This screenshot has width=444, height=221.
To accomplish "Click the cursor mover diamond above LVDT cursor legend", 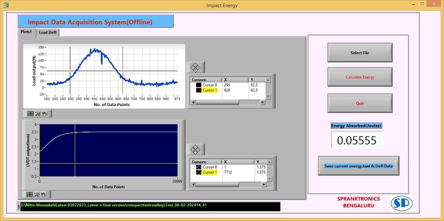I will point(195,149).
